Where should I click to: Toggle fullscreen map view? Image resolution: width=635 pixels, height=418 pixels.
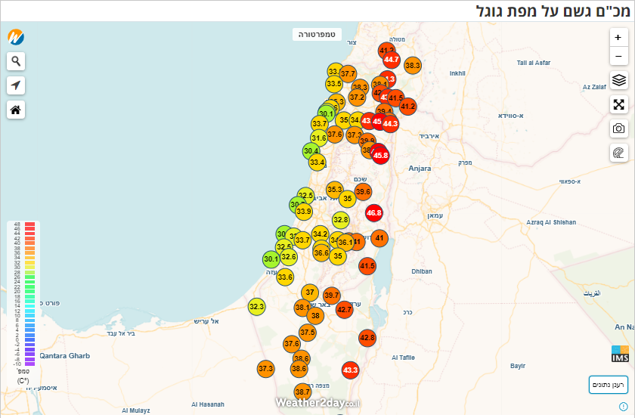click(x=619, y=104)
